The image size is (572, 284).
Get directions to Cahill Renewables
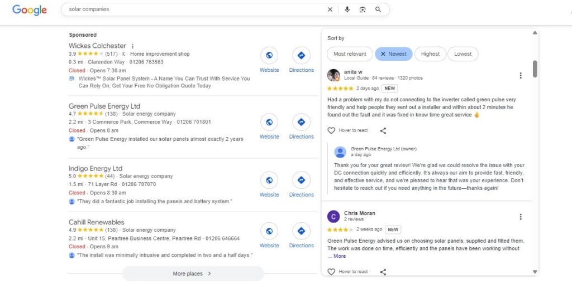(301, 231)
